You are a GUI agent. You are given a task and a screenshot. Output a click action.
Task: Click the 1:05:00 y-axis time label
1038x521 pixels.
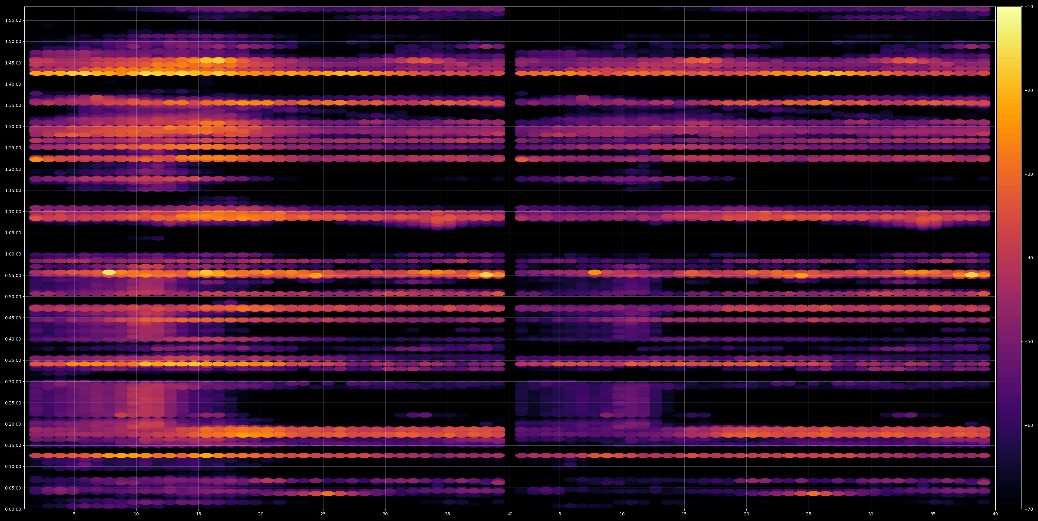point(13,233)
